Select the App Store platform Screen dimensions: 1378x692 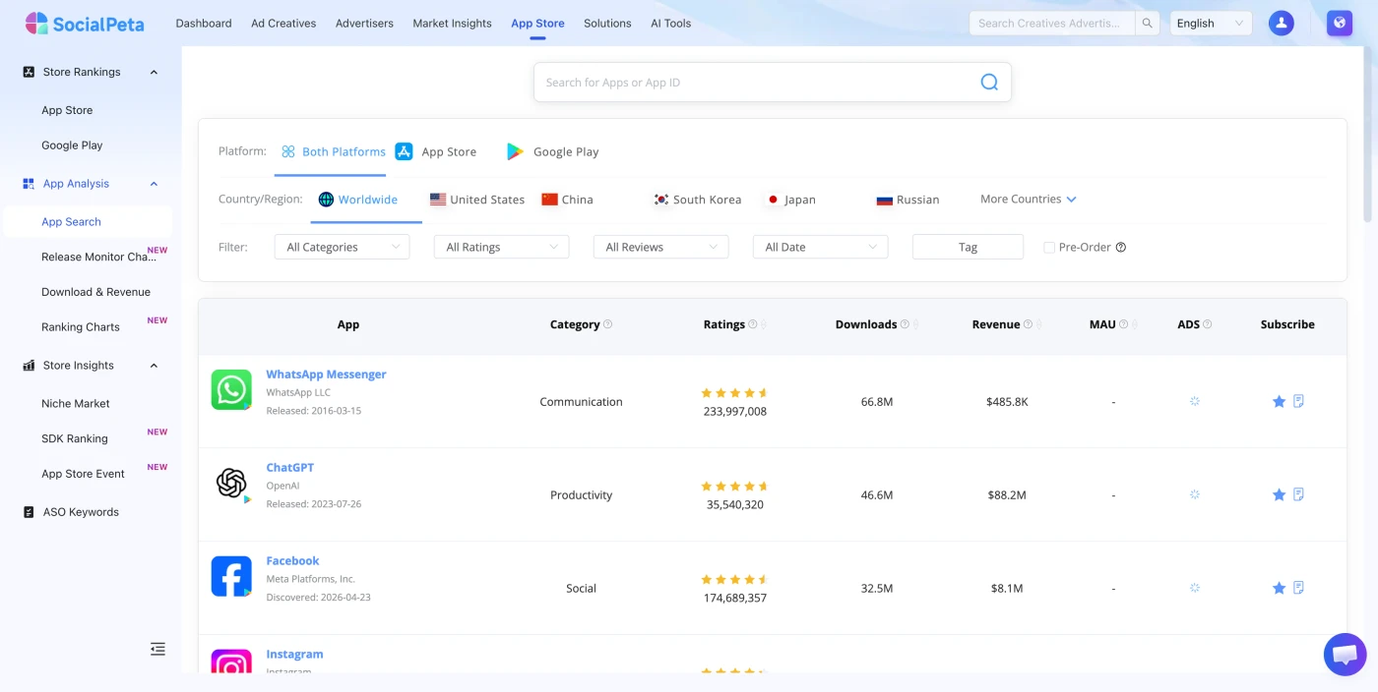tap(436, 151)
